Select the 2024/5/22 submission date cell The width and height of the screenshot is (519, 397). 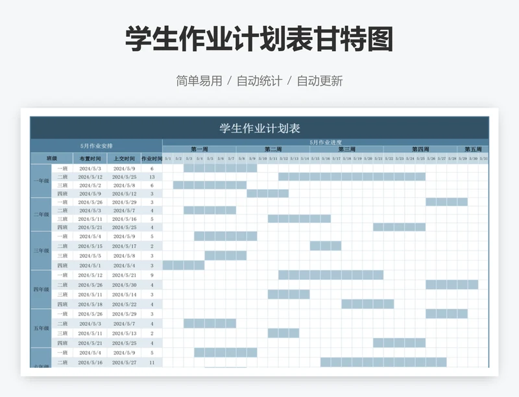(x=124, y=304)
